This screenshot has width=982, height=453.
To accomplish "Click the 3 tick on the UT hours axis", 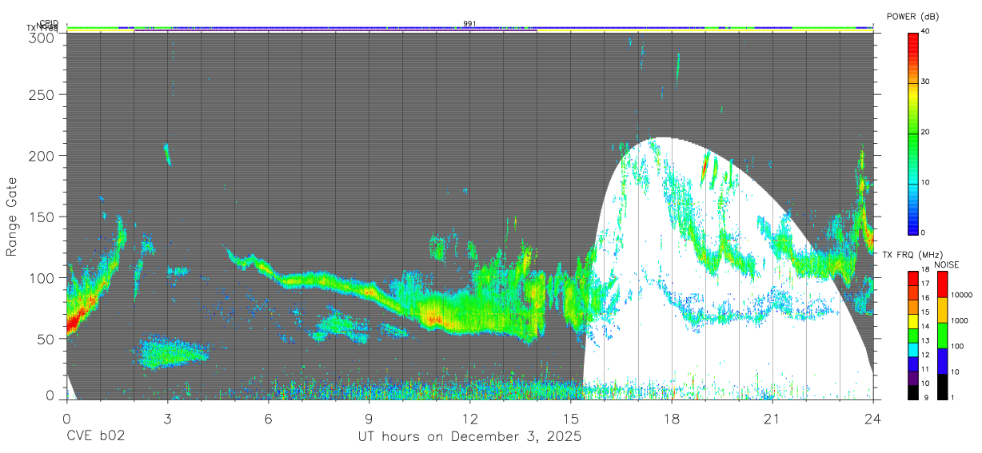I will pos(167,419).
